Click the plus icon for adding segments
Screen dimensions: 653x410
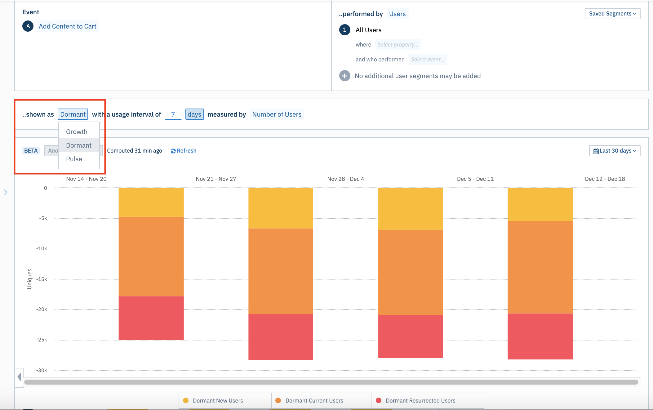(344, 76)
